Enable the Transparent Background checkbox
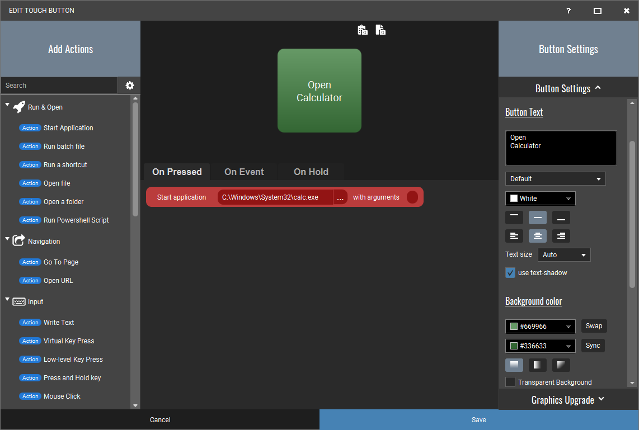This screenshot has height=430, width=639. click(x=510, y=382)
